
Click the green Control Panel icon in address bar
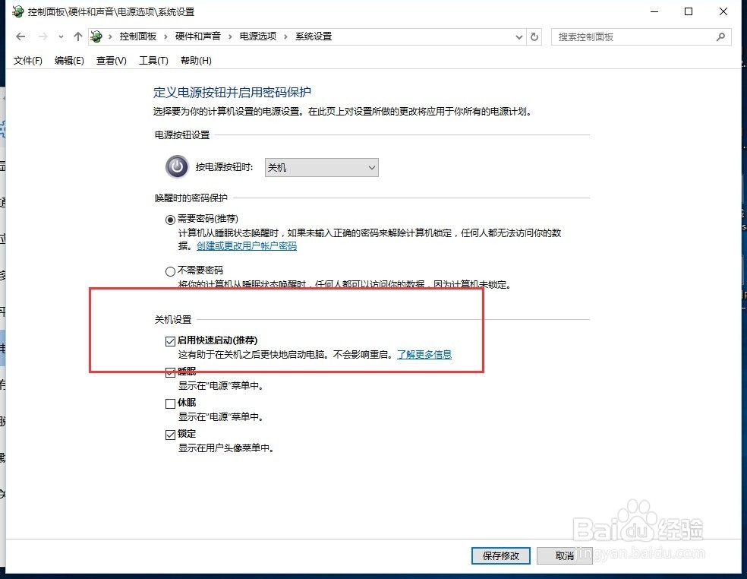(x=96, y=36)
